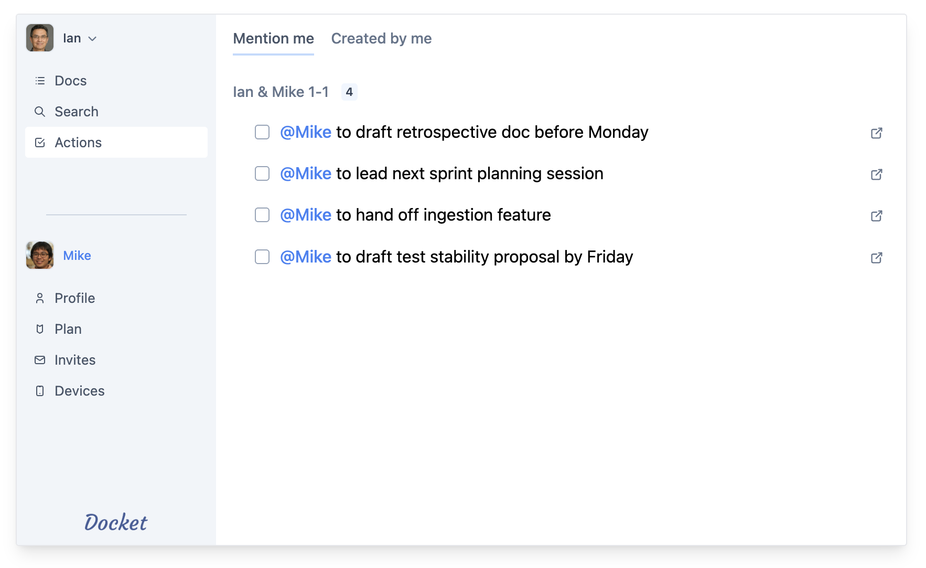Image resolution: width=926 pixels, height=568 pixels.
Task: Open the Profile settings page
Action: (x=74, y=298)
